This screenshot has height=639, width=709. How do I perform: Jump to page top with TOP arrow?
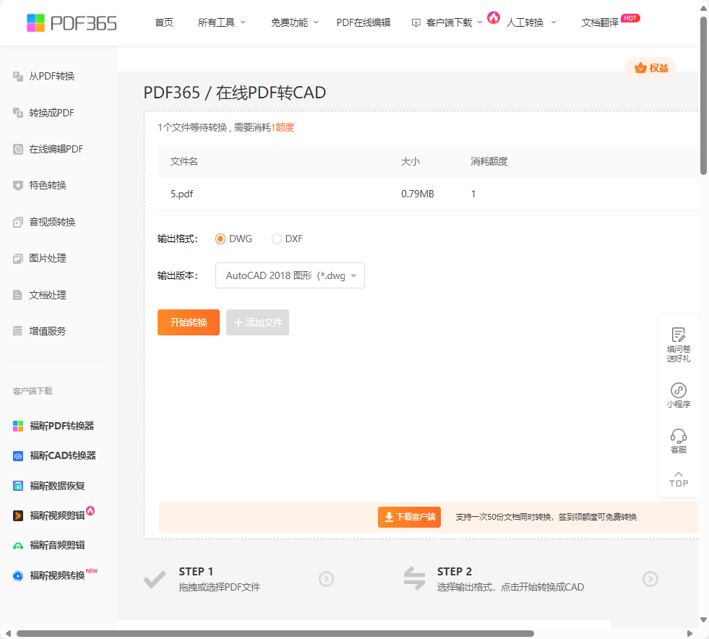(x=678, y=479)
